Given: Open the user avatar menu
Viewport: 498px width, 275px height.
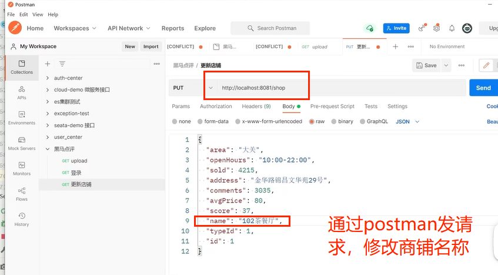Looking at the screenshot, I should click(467, 28).
